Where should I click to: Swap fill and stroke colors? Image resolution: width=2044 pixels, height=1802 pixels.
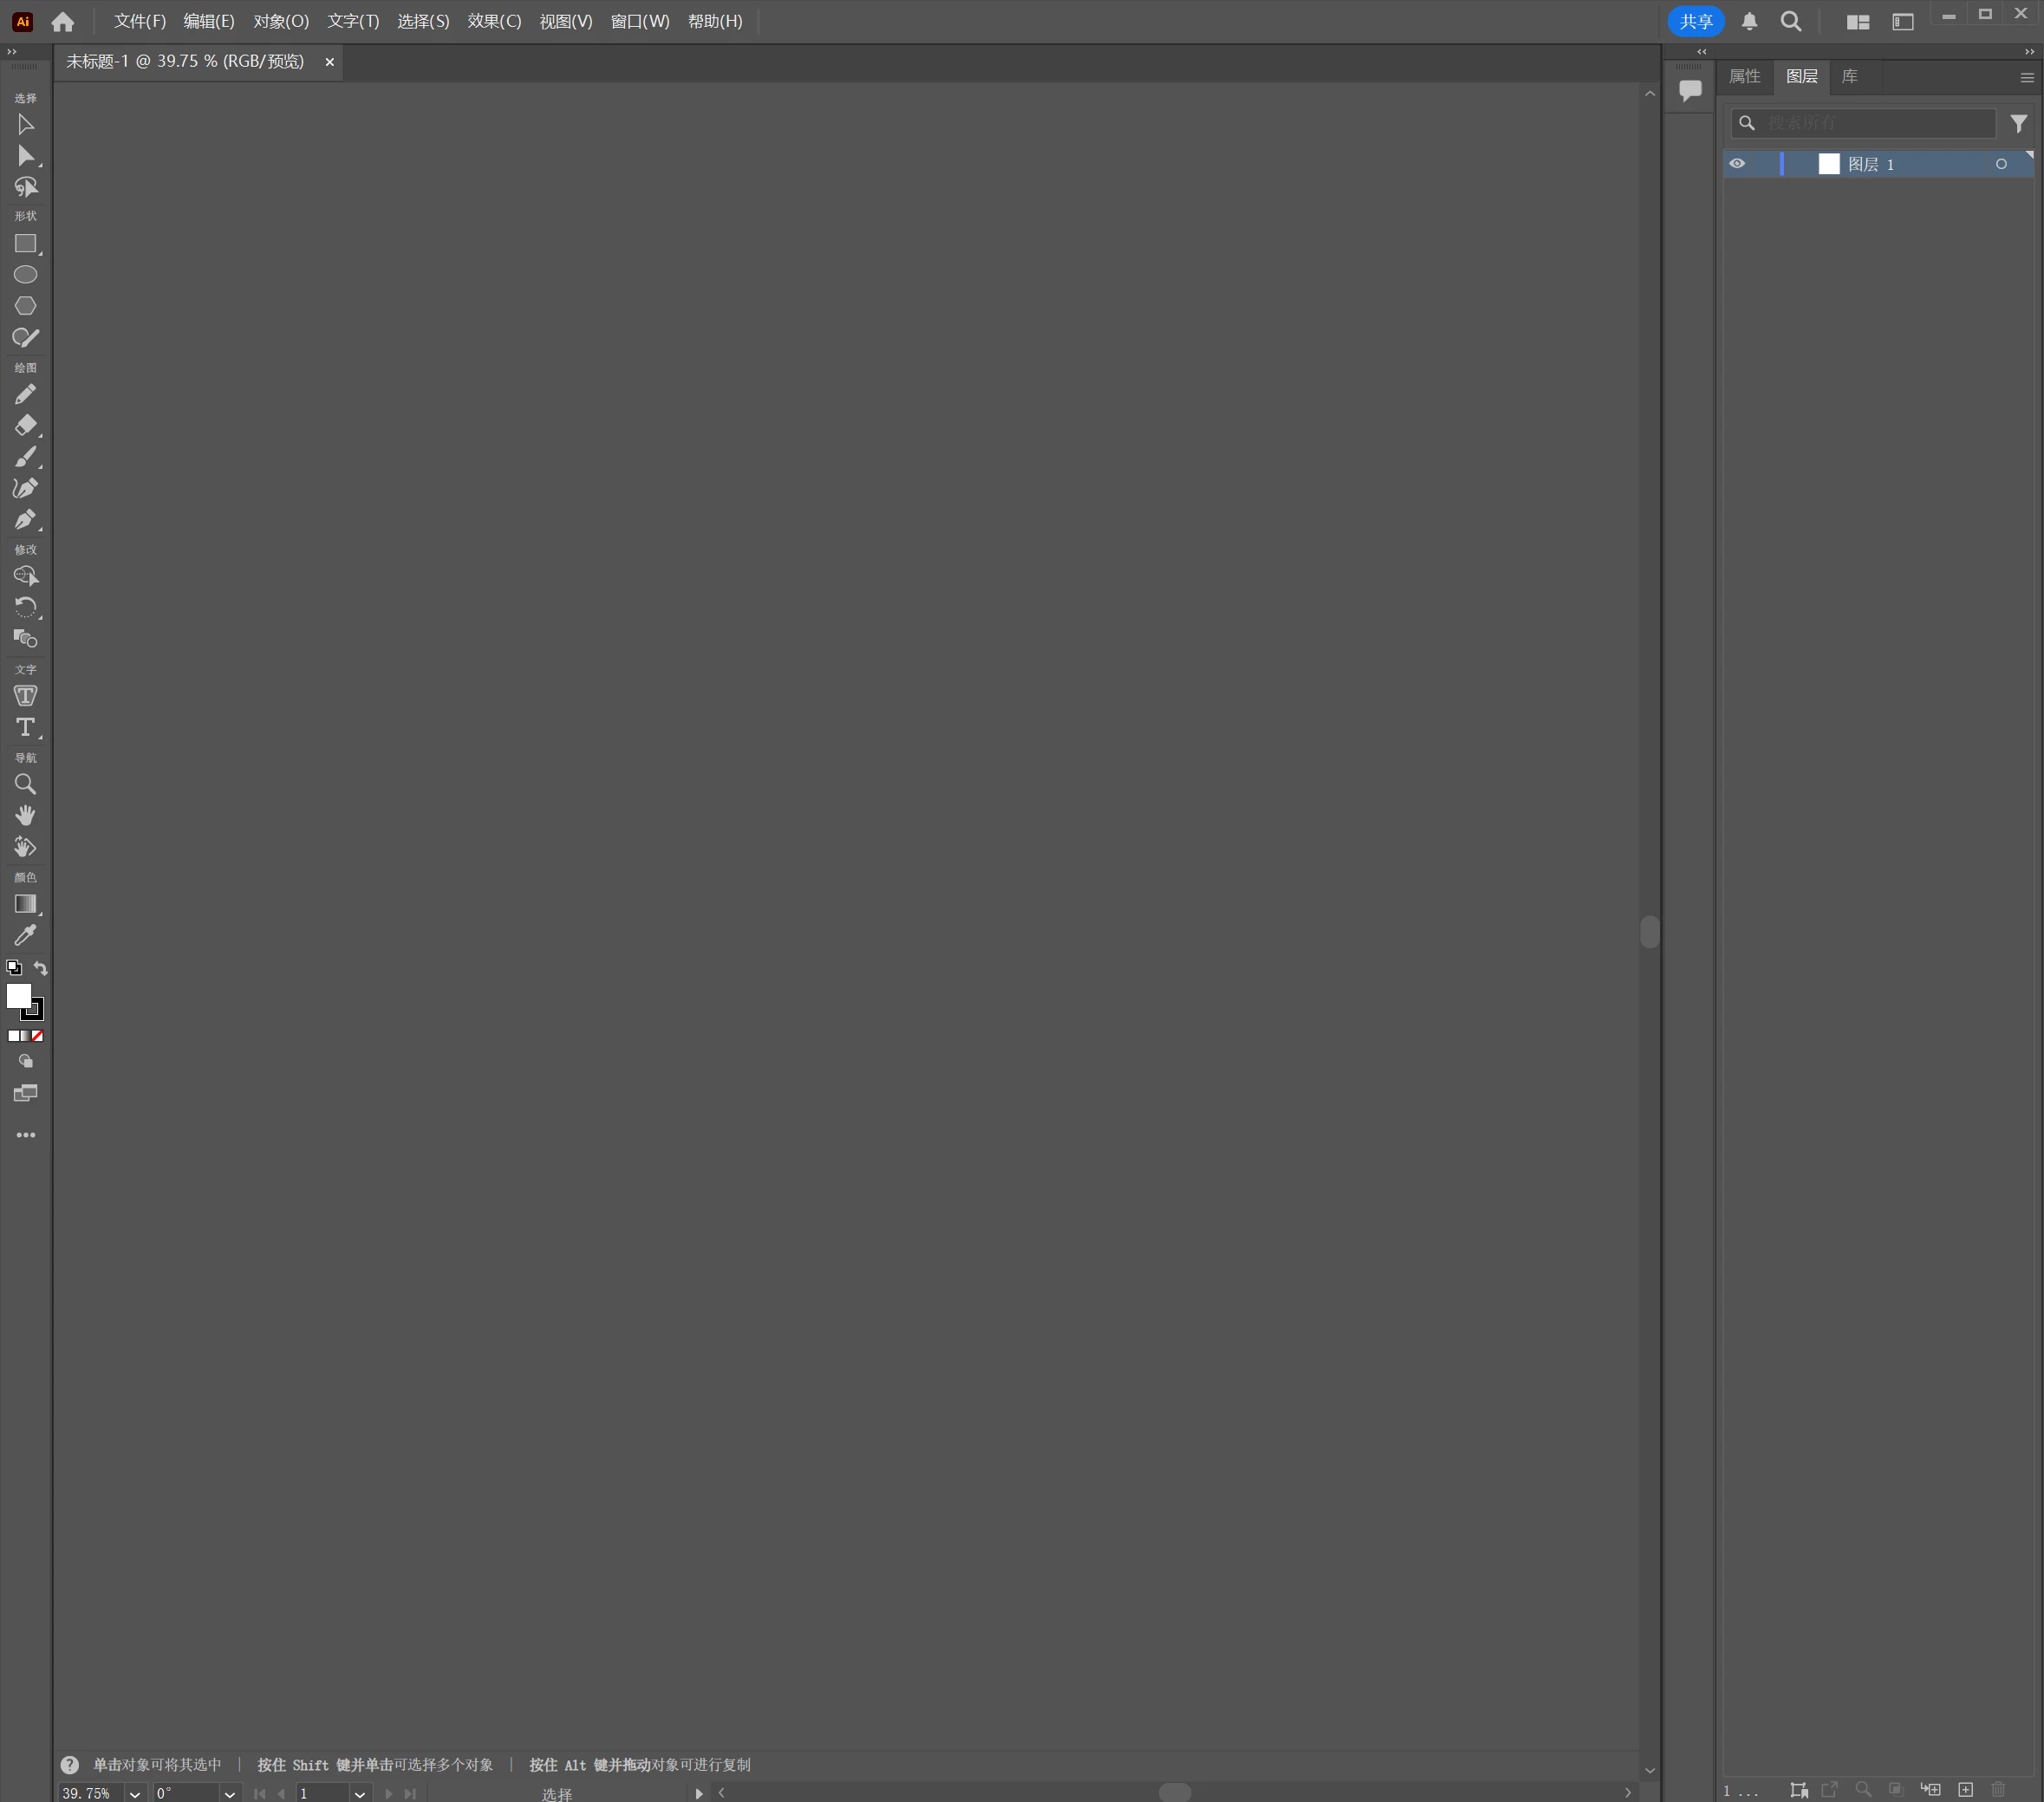tap(41, 968)
